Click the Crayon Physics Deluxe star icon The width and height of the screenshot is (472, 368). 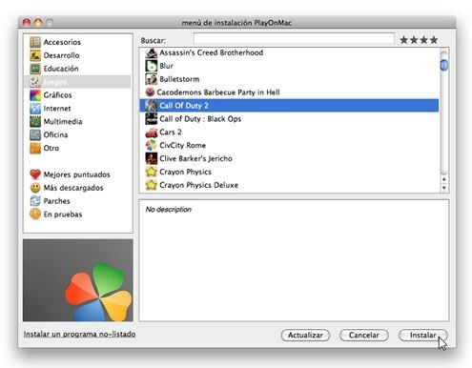(152, 185)
